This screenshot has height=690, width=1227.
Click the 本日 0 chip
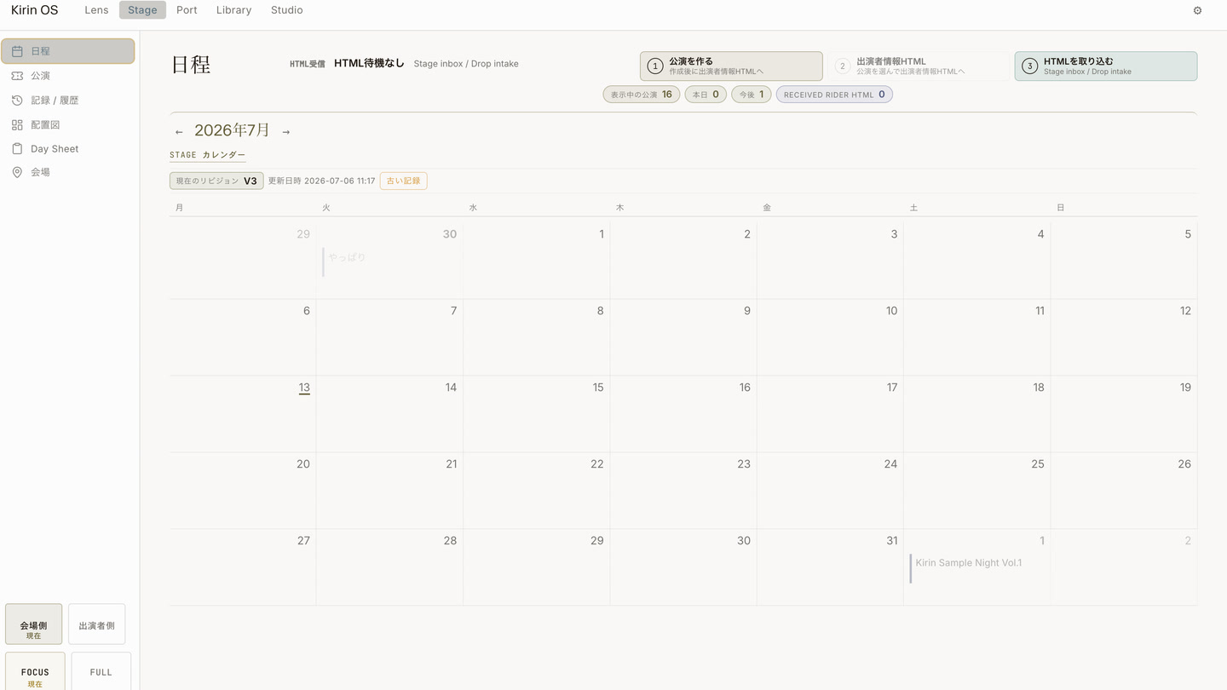point(706,95)
